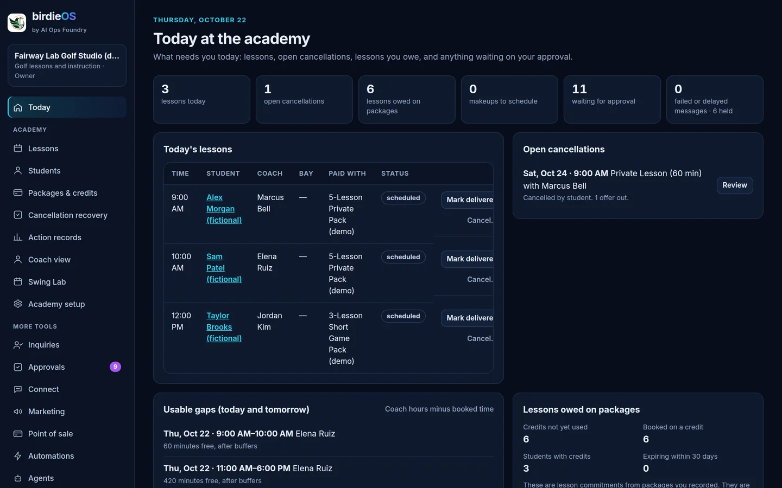This screenshot has height=488, width=782.
Task: Mark the 12:00 PM lesson delivered
Action: click(468, 318)
